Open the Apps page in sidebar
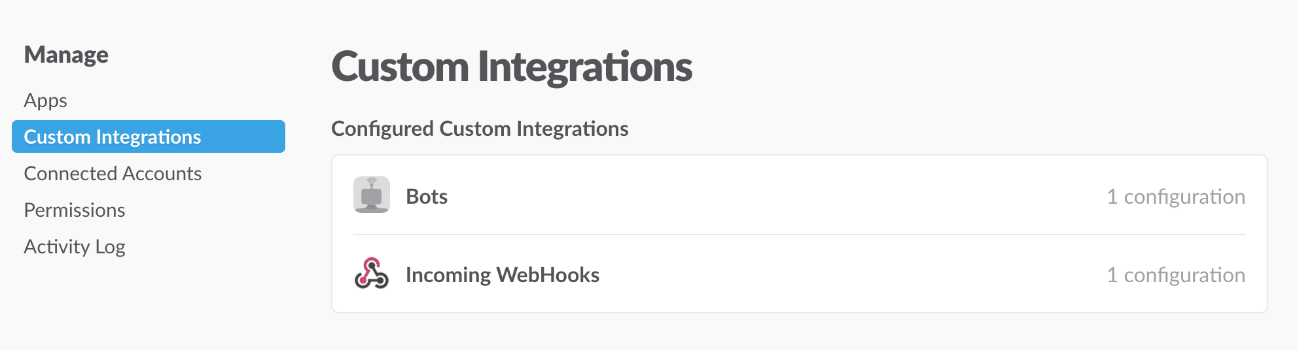The width and height of the screenshot is (1297, 350). click(x=46, y=101)
